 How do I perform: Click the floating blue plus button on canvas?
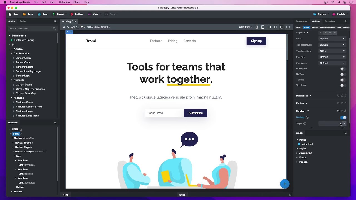285,184
